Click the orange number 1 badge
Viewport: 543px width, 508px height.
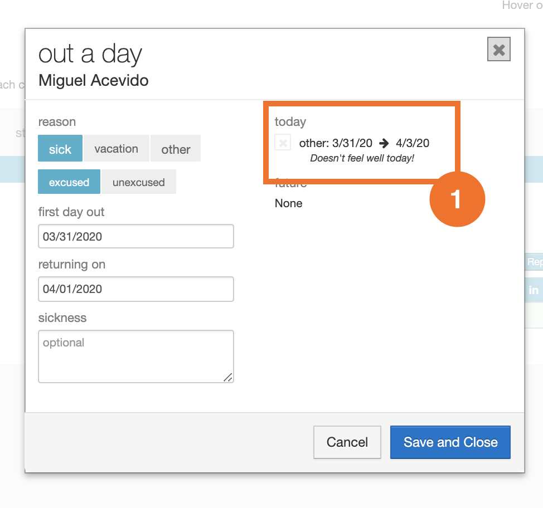click(457, 199)
